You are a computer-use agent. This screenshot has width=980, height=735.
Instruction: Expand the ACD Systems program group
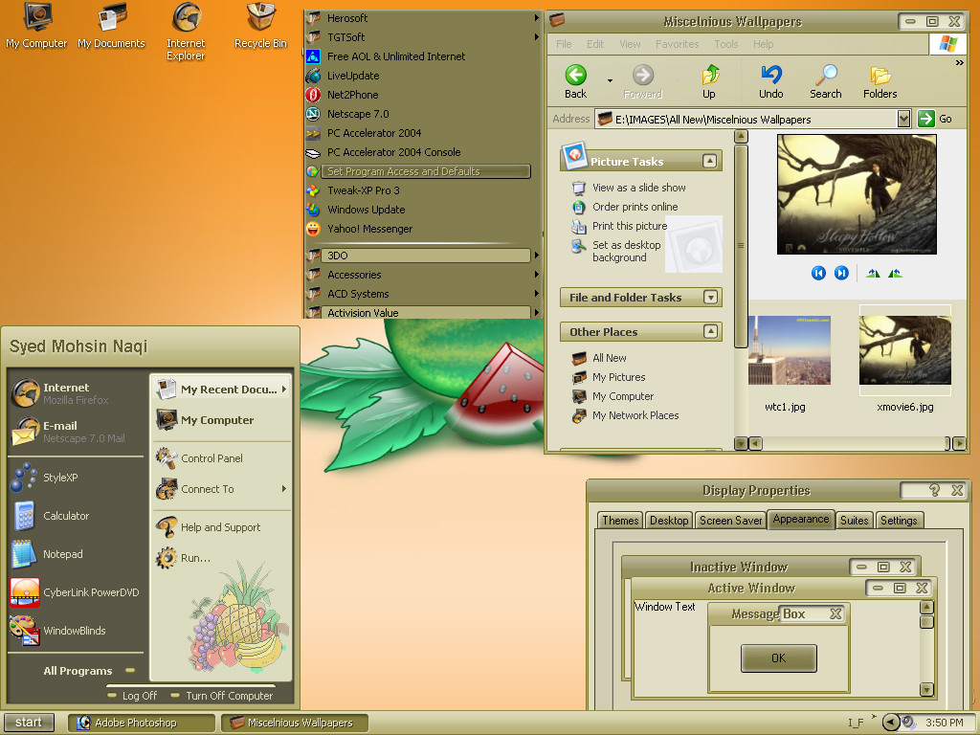pos(422,294)
